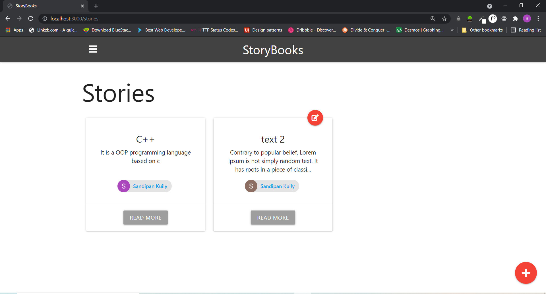This screenshot has width=546, height=294.
Task: Open the Download BlueStacks bookmark
Action: click(x=107, y=30)
